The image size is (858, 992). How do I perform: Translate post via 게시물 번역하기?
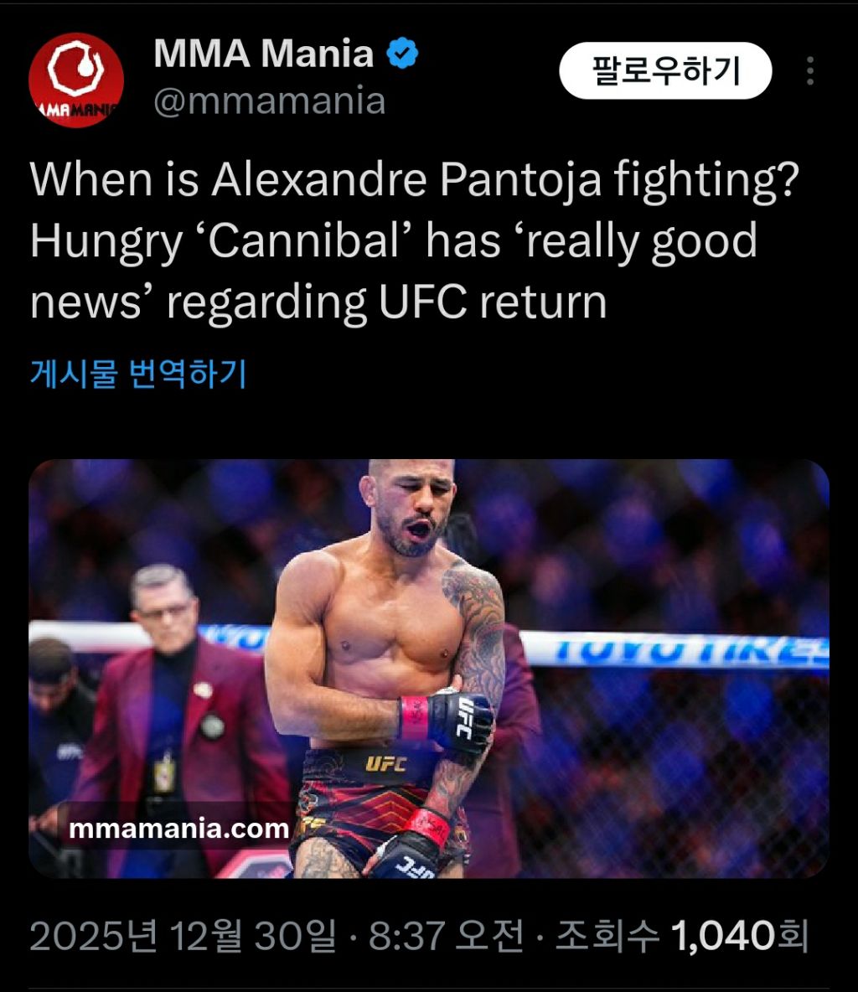click(138, 374)
